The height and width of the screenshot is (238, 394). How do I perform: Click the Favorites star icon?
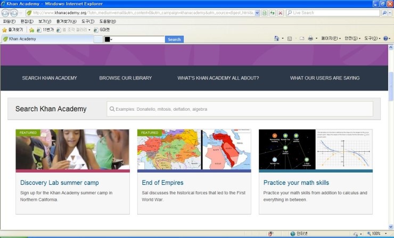coord(5,30)
